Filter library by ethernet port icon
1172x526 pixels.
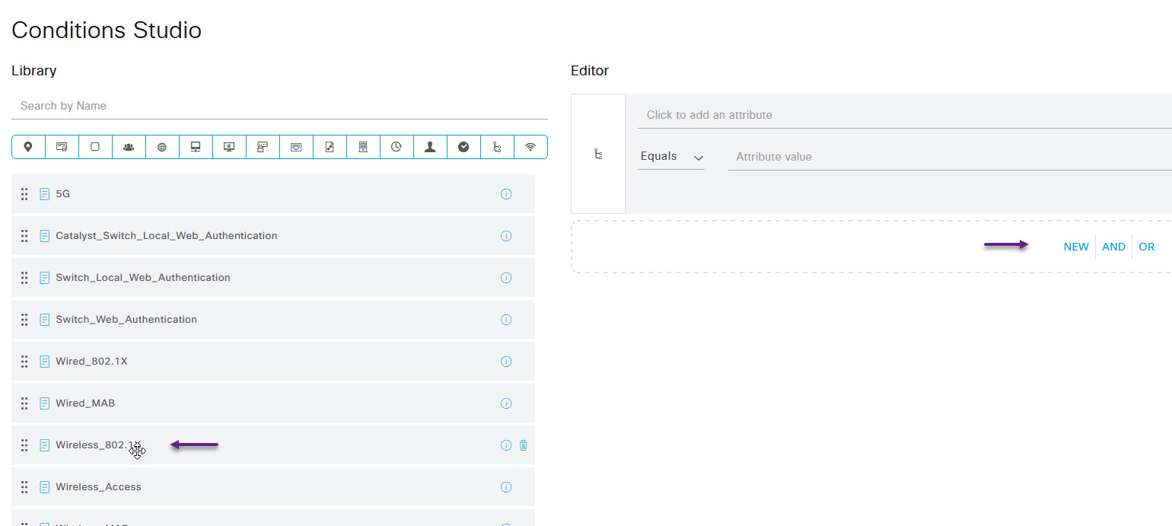[x=296, y=147]
